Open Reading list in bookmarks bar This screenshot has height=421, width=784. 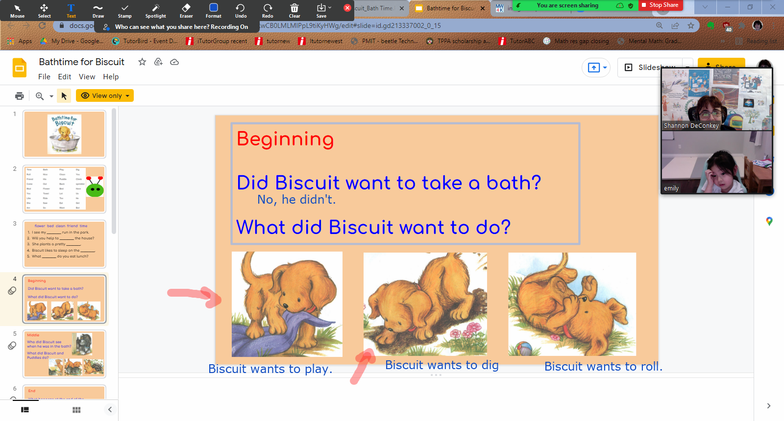(x=757, y=41)
